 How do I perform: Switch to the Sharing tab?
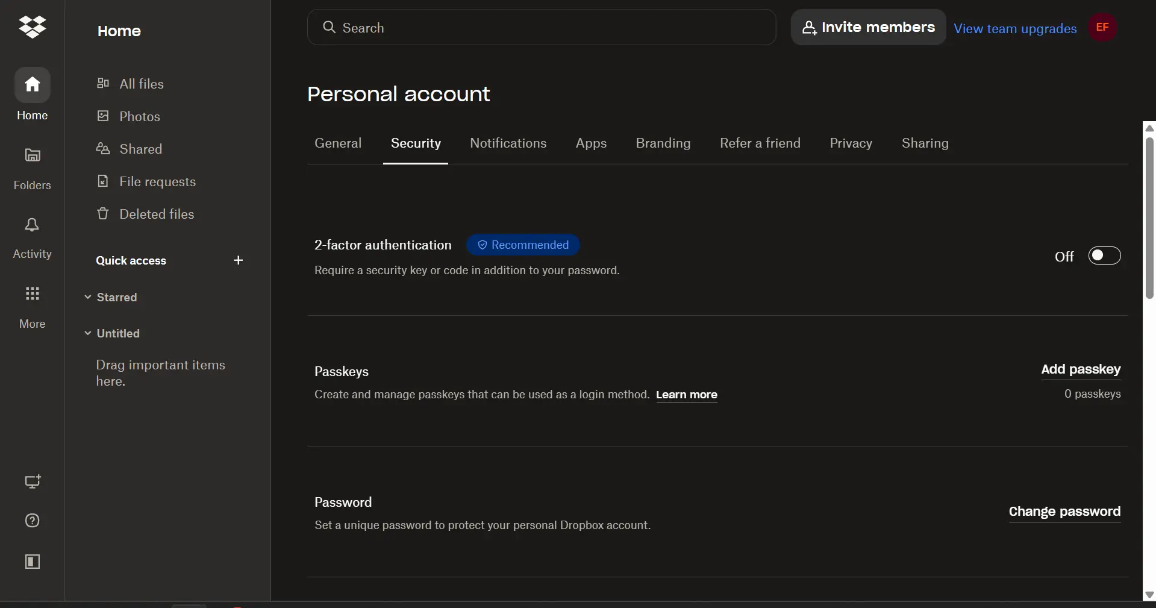pyautogui.click(x=925, y=143)
